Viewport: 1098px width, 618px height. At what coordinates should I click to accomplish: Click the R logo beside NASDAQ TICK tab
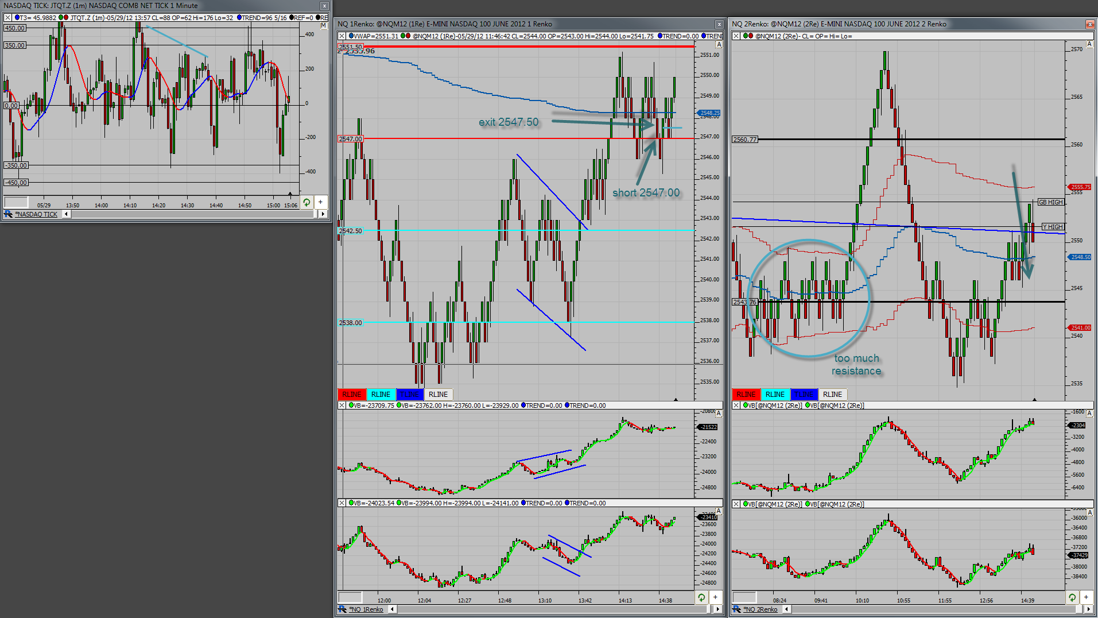click(x=8, y=214)
